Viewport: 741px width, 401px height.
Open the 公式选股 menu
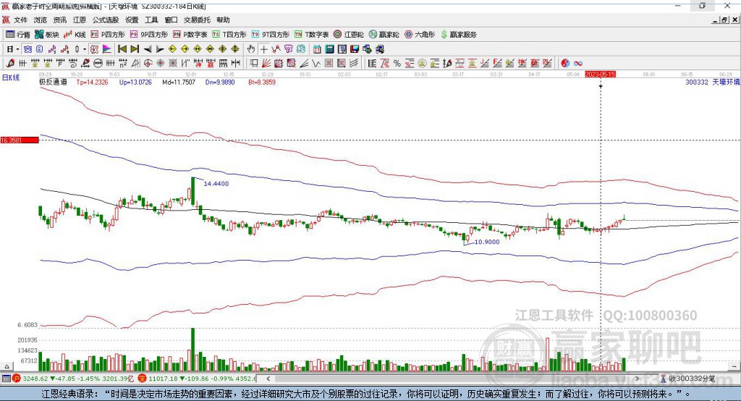[x=106, y=20]
